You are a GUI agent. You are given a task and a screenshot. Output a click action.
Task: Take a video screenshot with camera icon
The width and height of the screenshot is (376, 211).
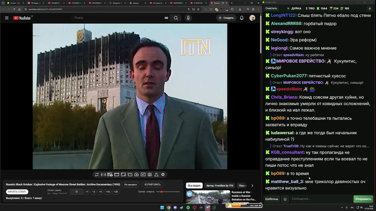point(150,175)
